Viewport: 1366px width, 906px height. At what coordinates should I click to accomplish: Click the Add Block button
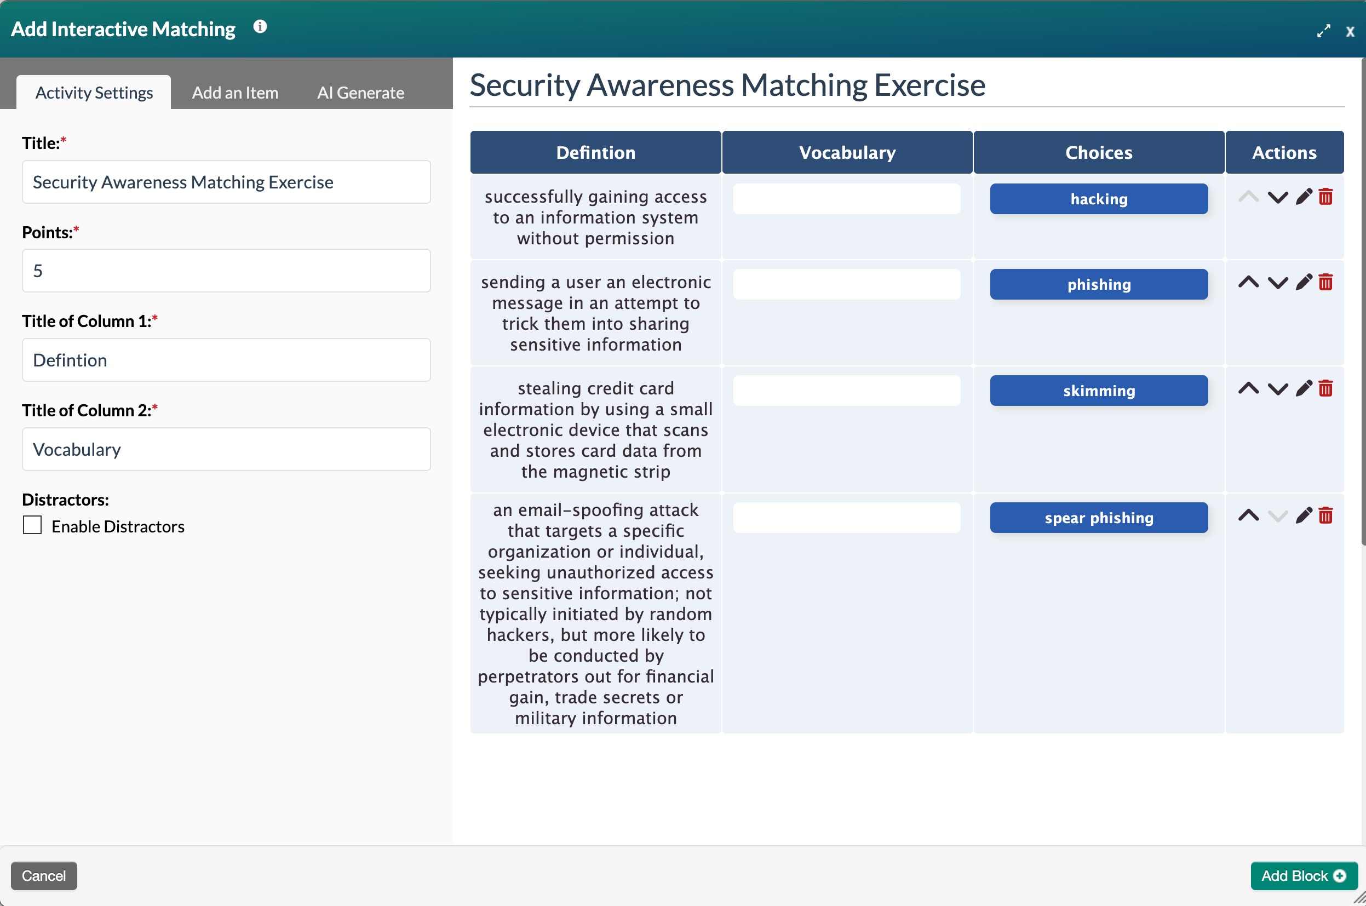[x=1304, y=876]
